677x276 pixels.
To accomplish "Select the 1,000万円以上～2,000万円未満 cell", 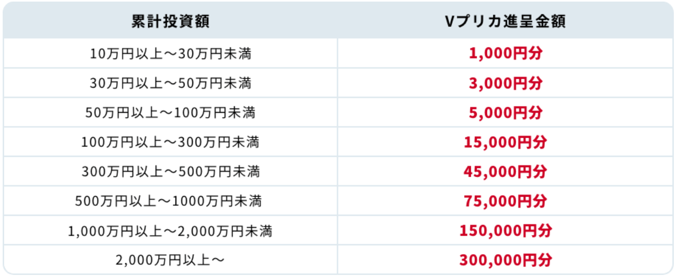I will pos(170,231).
